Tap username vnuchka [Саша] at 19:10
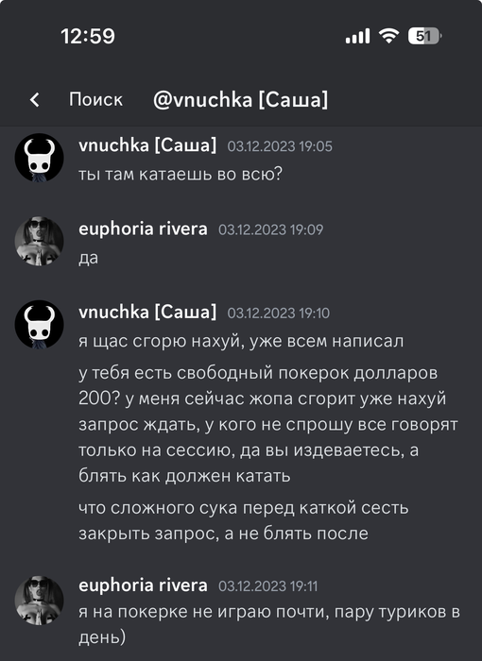 (x=147, y=313)
